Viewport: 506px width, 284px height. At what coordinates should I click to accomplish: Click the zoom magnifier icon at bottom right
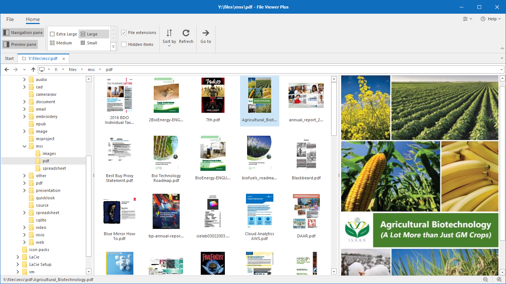498,280
